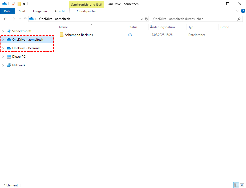The height and width of the screenshot is (188, 246).
Task: Select Schnellzugriff in the navigation pane
Action: (x=22, y=31)
